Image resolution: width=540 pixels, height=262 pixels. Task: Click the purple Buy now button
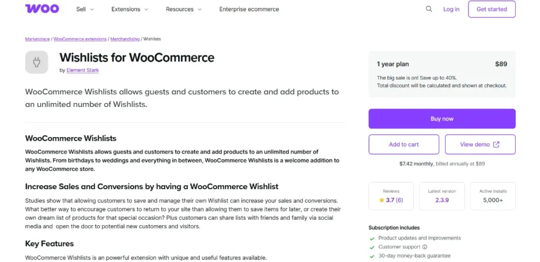click(442, 119)
